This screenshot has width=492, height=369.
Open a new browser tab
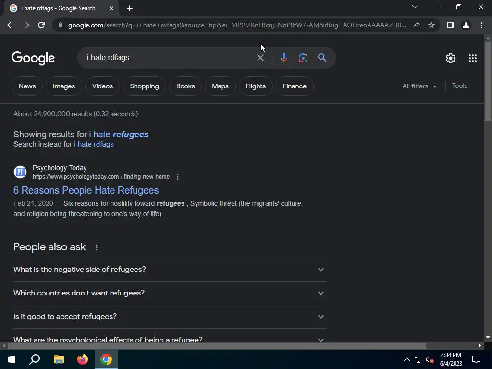130,9
